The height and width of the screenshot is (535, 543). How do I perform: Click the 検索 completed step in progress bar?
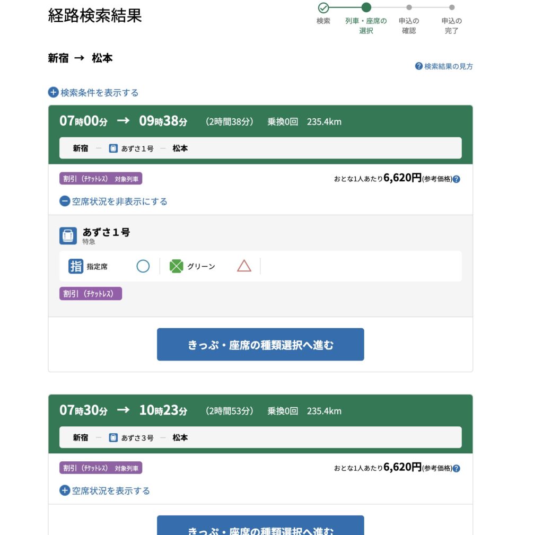(323, 8)
